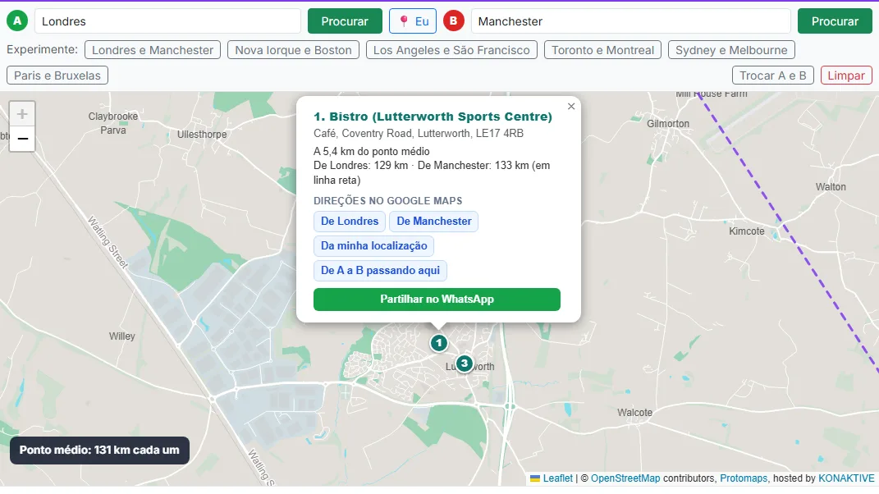The width and height of the screenshot is (879, 494).
Task: Click the red B destination marker icon
Action: pyautogui.click(x=454, y=21)
